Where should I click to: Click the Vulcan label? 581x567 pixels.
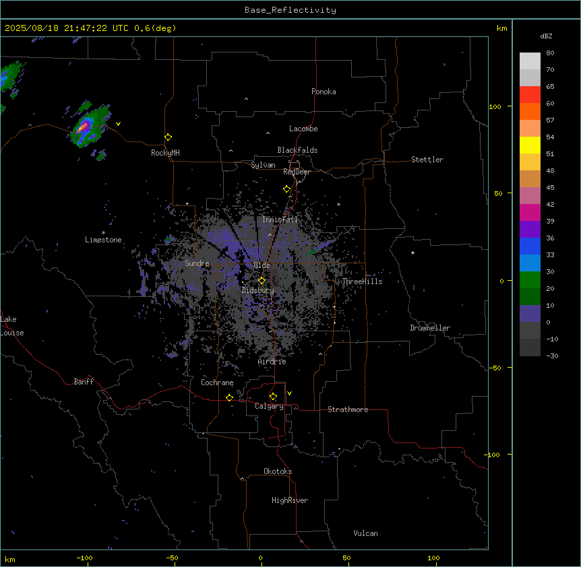tap(366, 533)
